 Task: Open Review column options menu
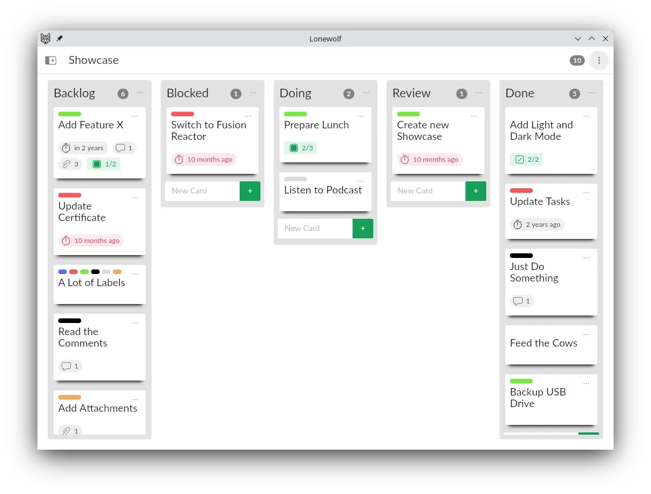click(479, 93)
